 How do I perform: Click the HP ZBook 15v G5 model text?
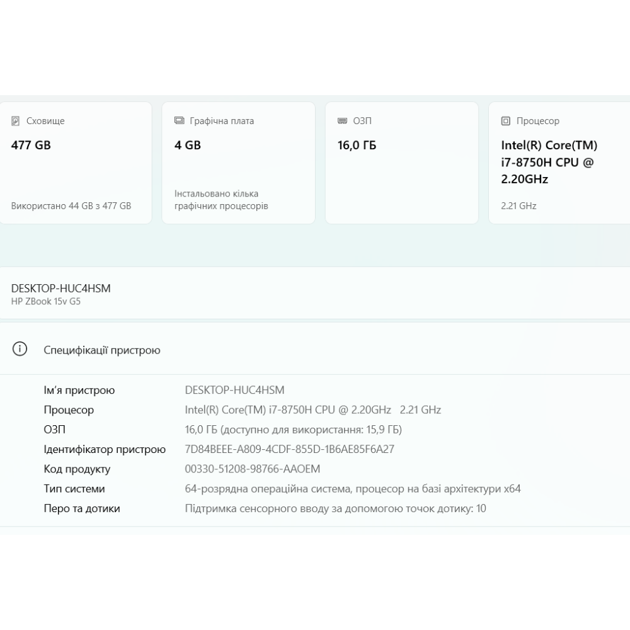(x=46, y=302)
